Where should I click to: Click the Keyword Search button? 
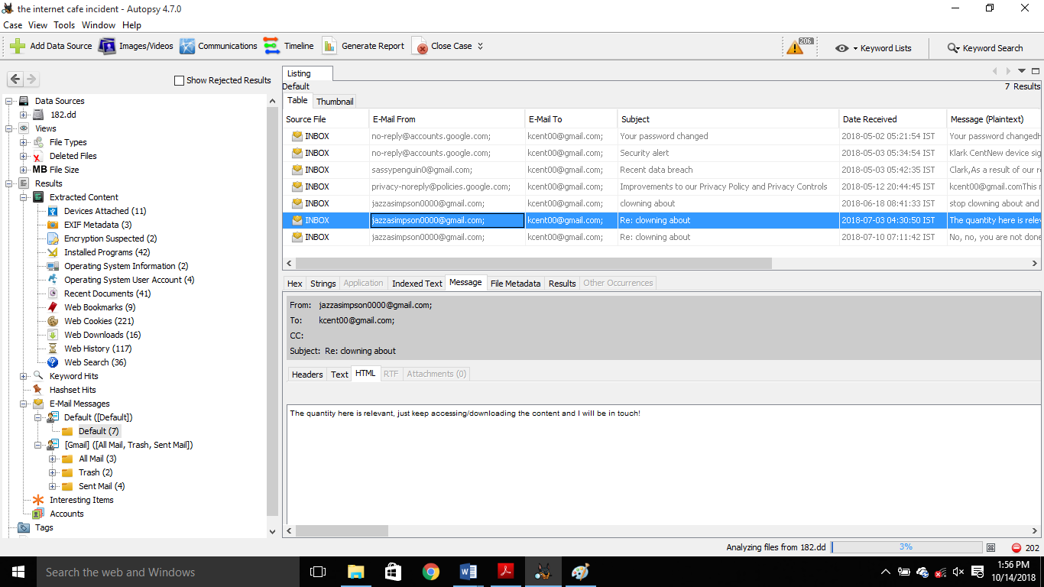[x=985, y=48]
